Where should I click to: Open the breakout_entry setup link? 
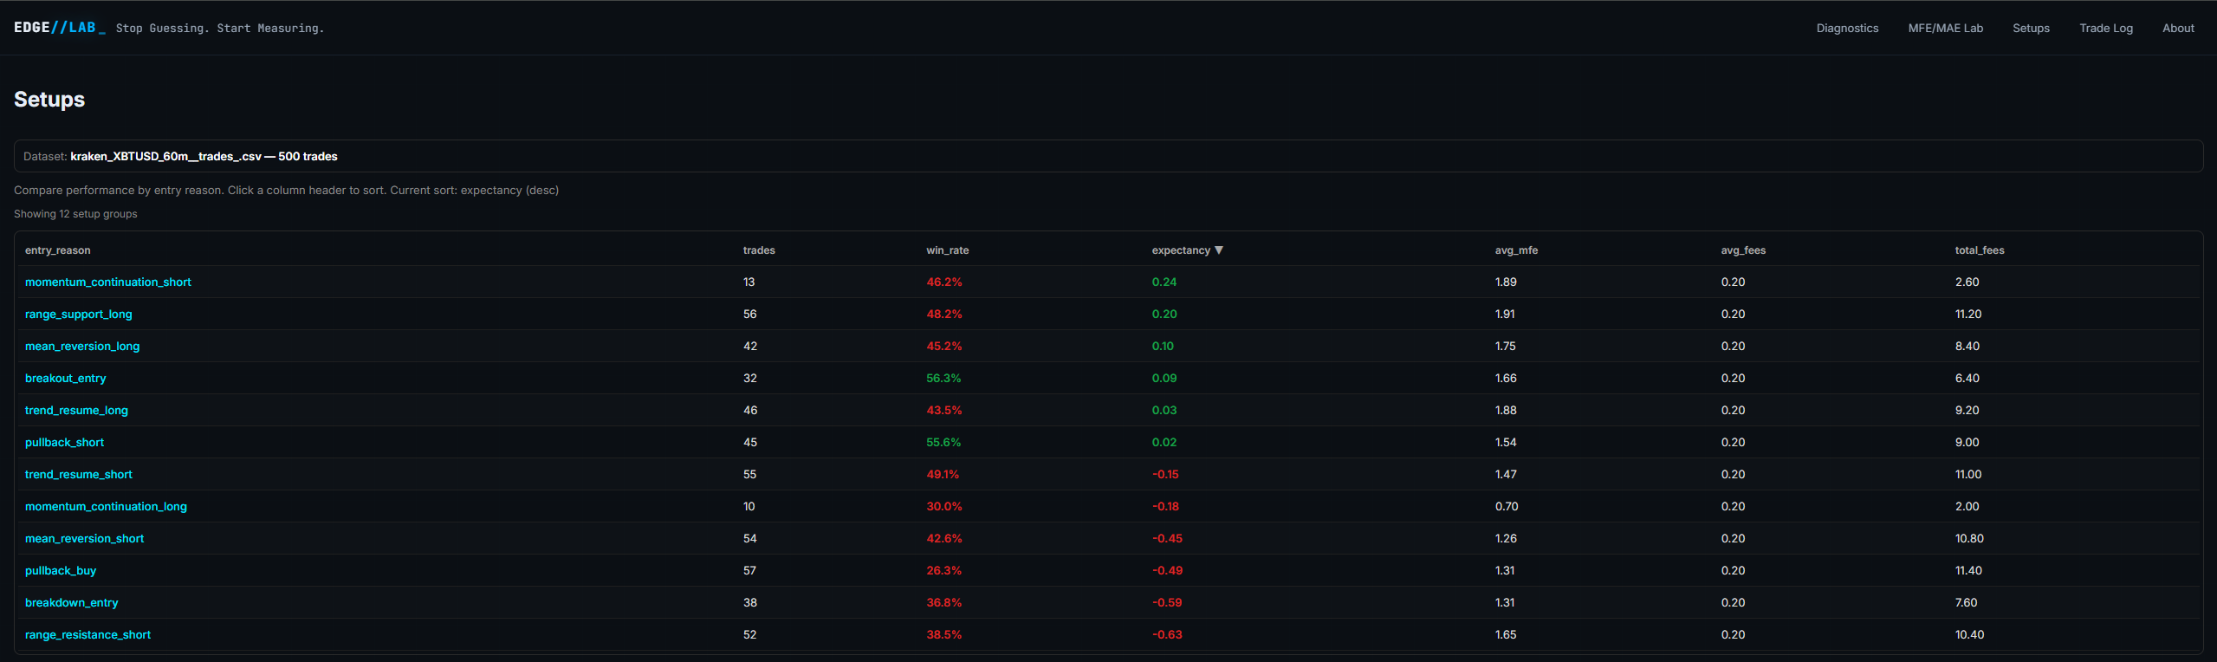(65, 379)
